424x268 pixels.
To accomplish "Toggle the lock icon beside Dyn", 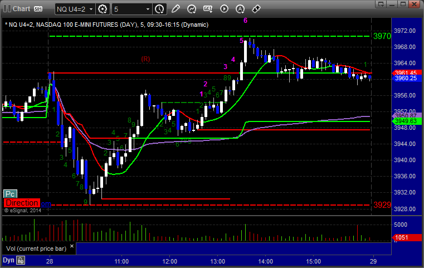I will pos(21,260).
